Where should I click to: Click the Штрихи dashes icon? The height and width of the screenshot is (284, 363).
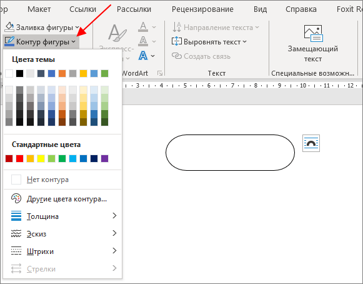pos(16,251)
